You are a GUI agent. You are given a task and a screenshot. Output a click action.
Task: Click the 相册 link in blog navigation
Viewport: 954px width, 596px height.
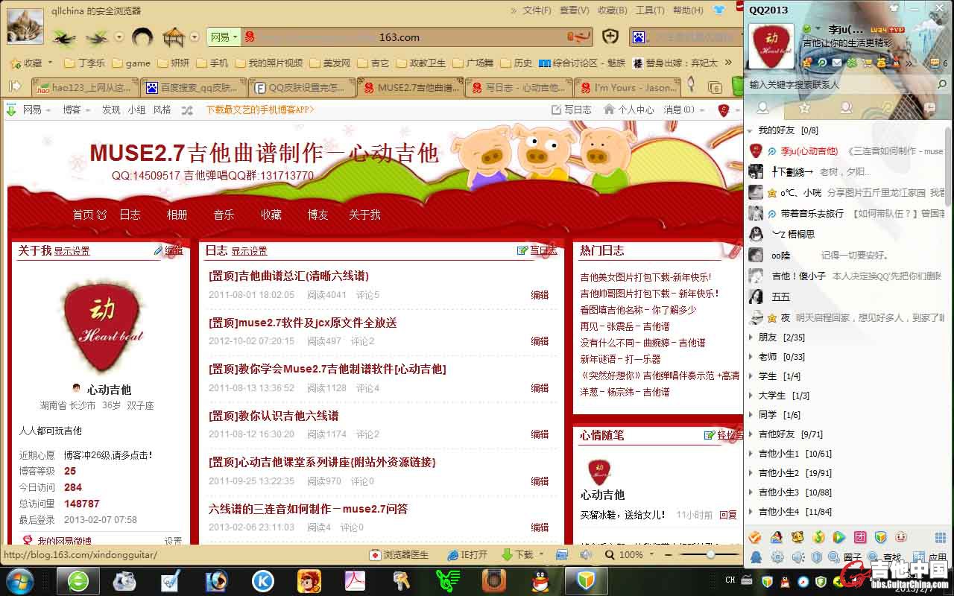coord(177,215)
